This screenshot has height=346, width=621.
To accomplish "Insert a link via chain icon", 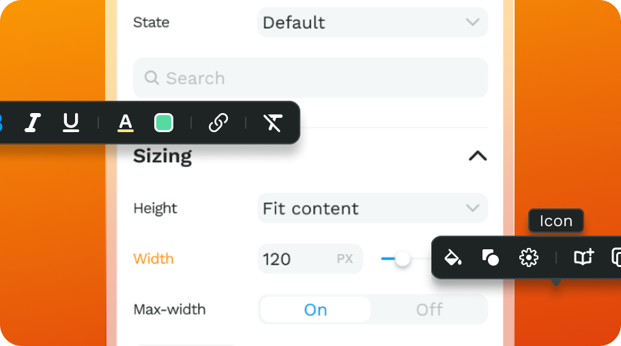I will [218, 123].
